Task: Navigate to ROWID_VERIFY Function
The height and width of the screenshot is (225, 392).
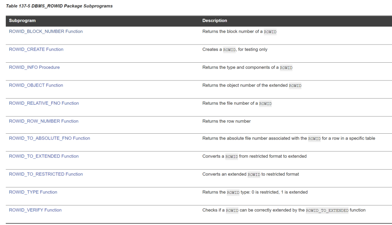Action: (35, 210)
